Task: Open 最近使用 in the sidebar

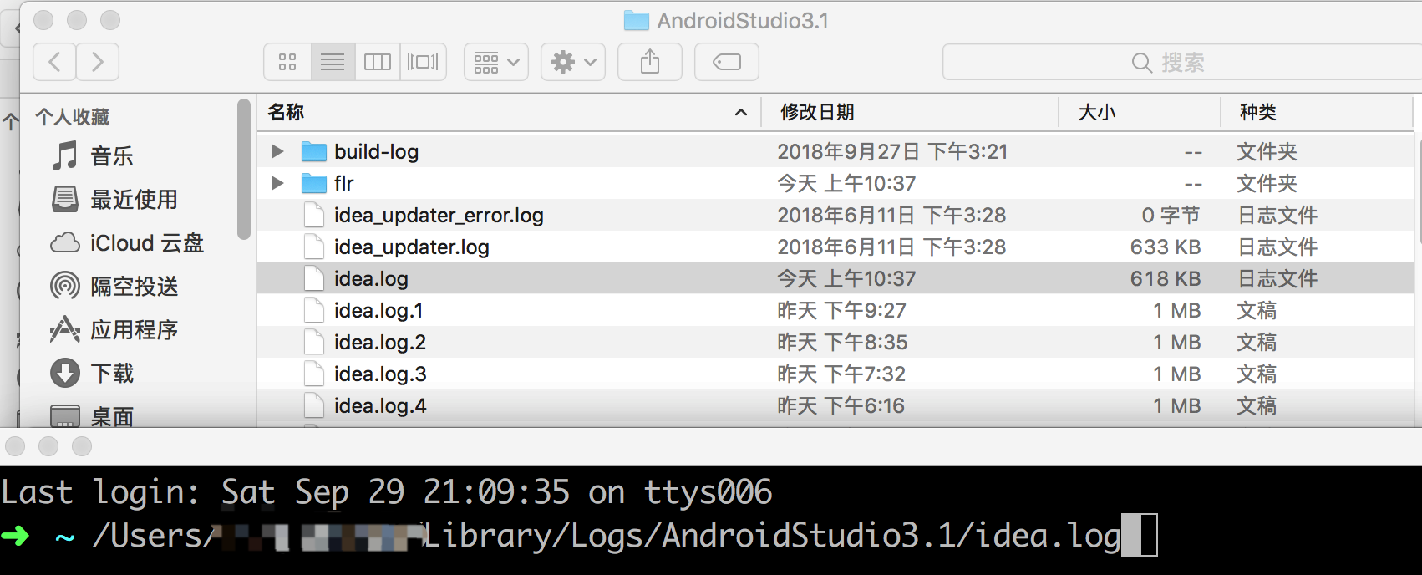Action: 114,199
